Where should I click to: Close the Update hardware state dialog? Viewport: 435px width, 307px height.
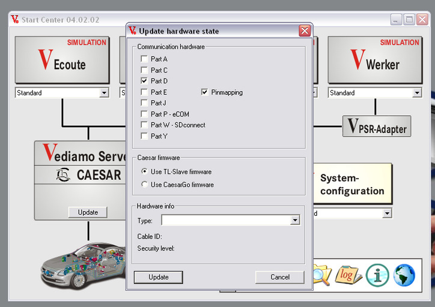pyautogui.click(x=305, y=31)
